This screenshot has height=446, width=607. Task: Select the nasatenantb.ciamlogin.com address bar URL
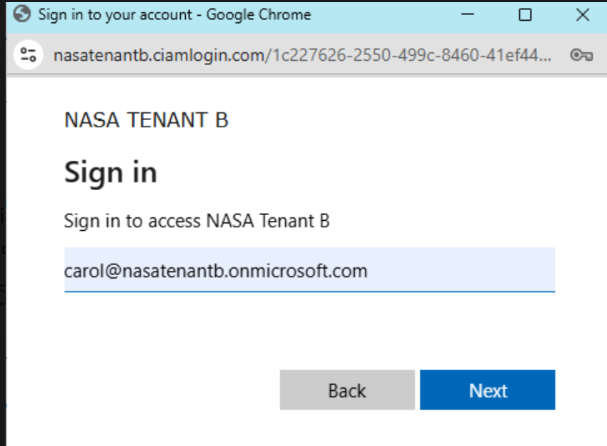(302, 55)
